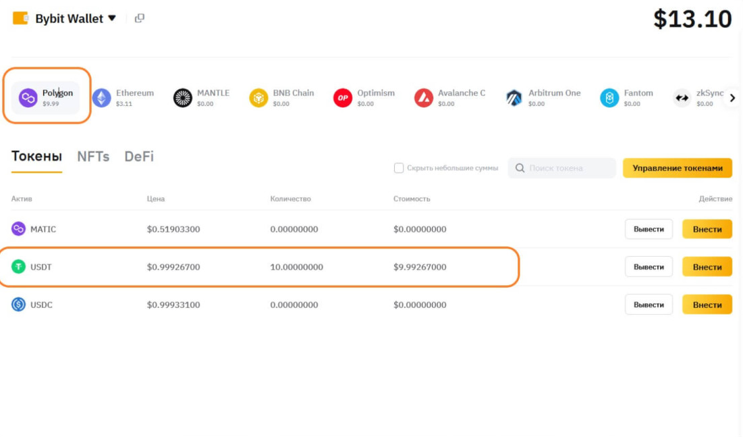This screenshot has height=437, width=743.
Task: Enable the 'Скрыть небольшие суммы' checkbox
Action: 398,168
